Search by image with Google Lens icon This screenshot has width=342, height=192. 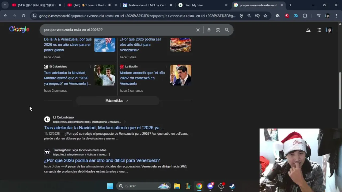coord(218,30)
